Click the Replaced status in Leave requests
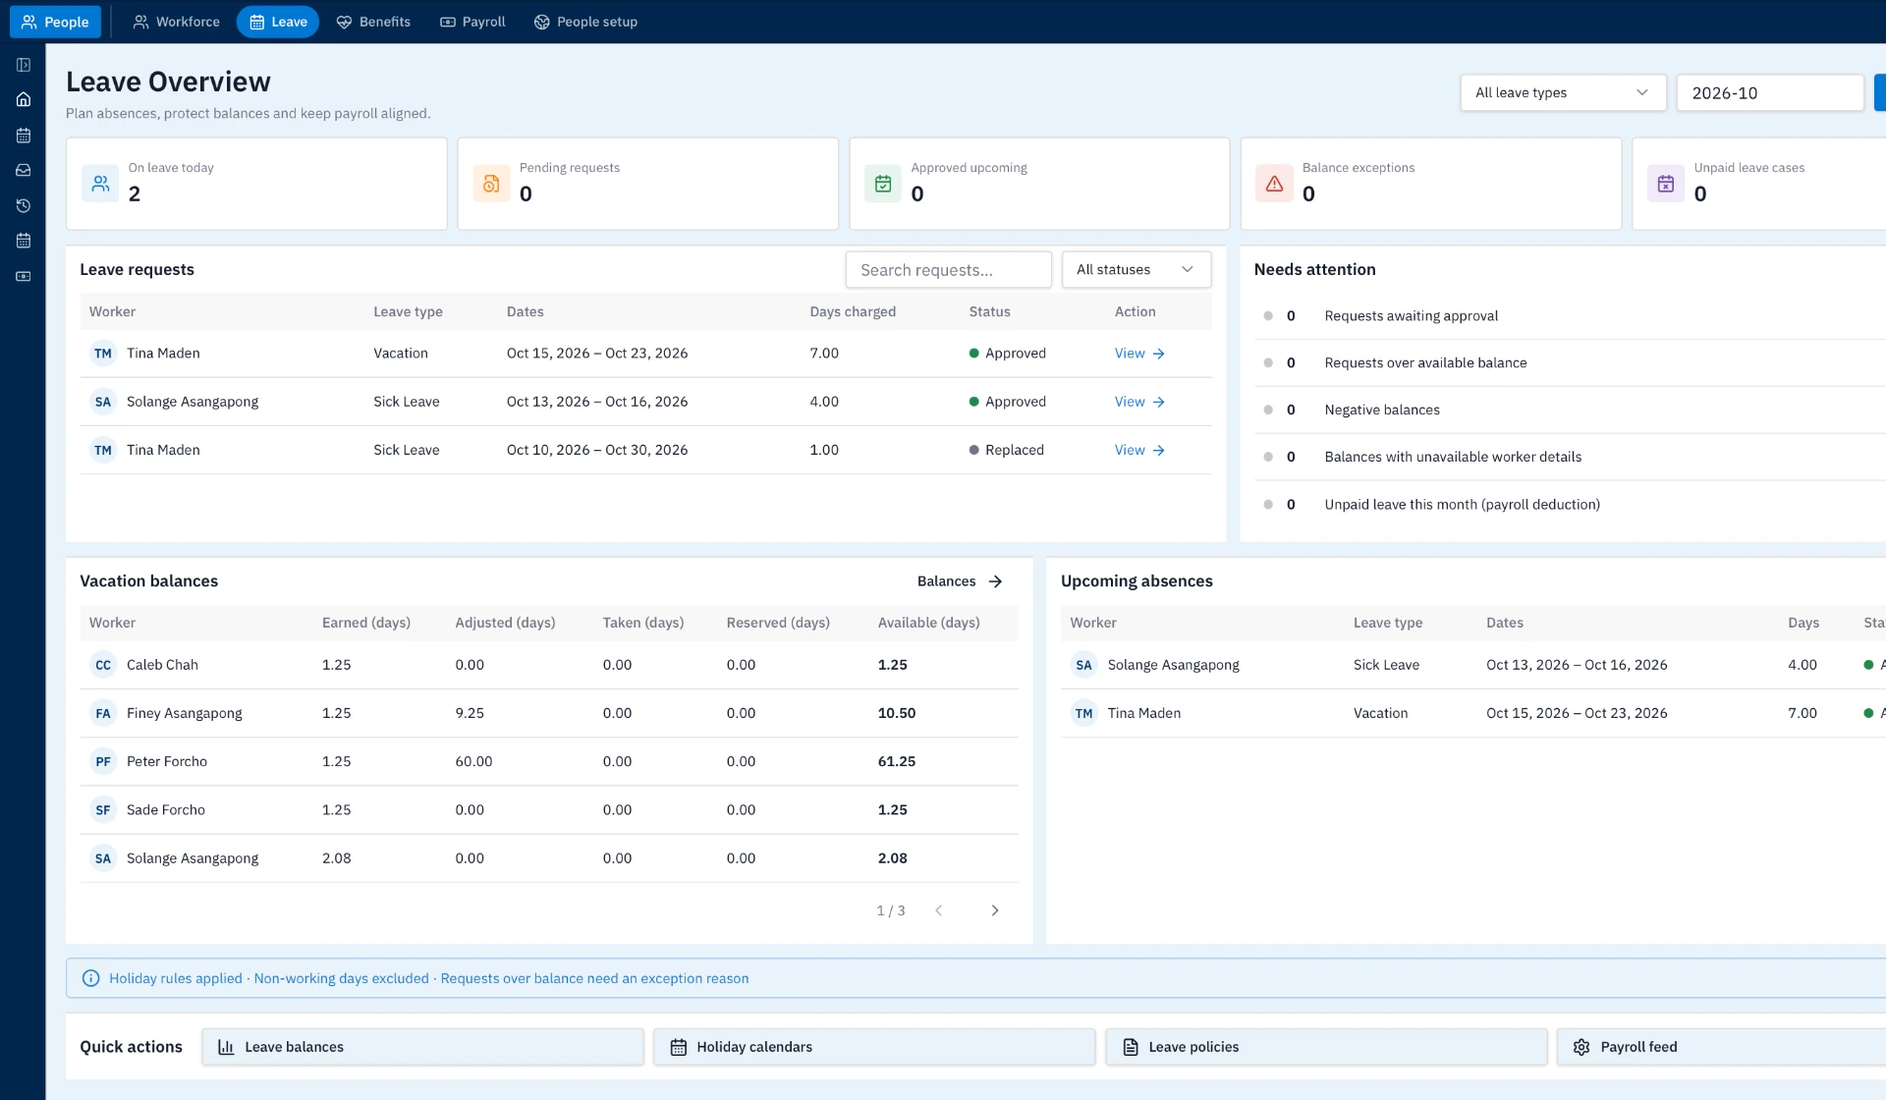The height and width of the screenshot is (1100, 1886). click(1006, 450)
